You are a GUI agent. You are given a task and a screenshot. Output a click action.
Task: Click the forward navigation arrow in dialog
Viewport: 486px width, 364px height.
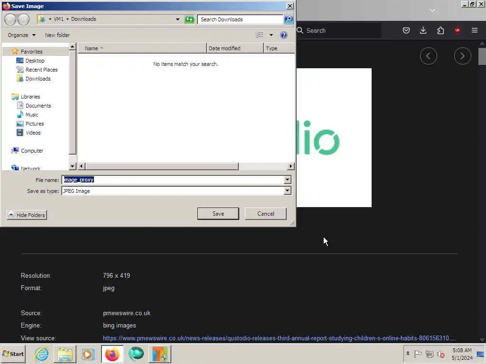tap(23, 19)
